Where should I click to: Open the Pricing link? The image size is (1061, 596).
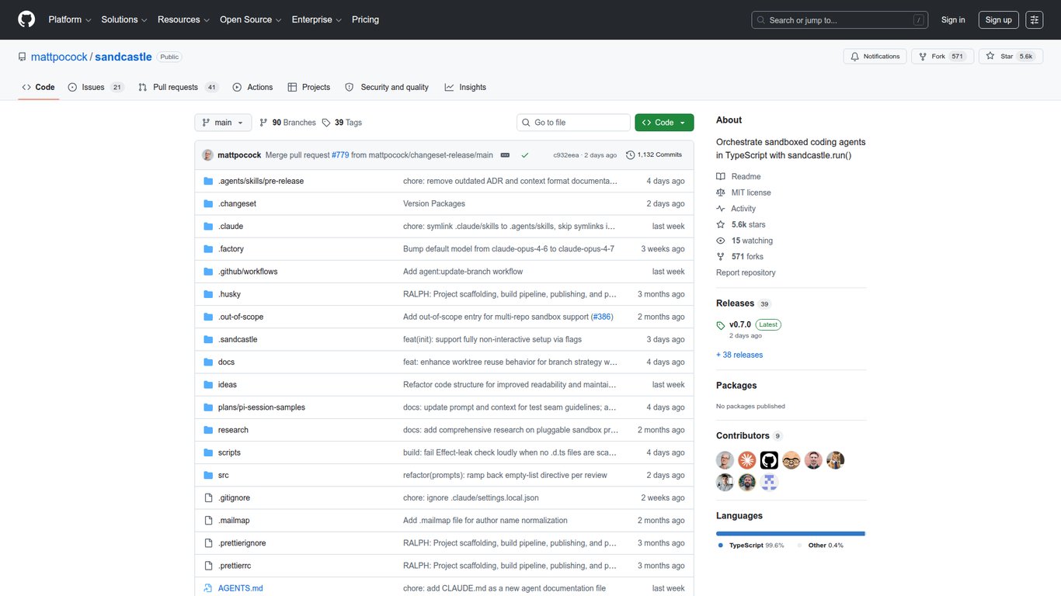[365, 20]
